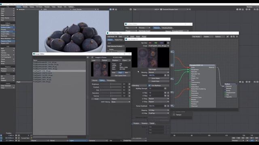Viewport: 259px width, 145px height.
Task: Expand the Save dropdown in left menu
Action: [x=8, y=11]
